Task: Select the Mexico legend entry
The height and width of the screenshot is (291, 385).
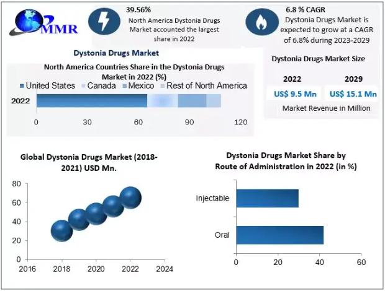Action: (x=140, y=85)
